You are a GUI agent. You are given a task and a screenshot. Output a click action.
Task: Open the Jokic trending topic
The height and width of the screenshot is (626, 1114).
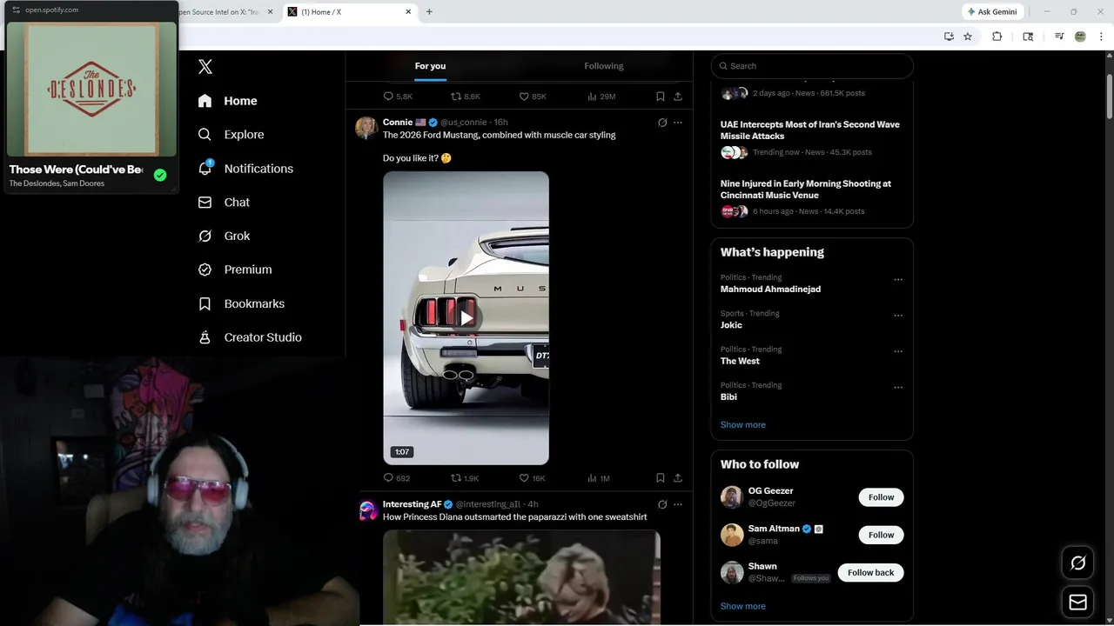click(x=731, y=325)
